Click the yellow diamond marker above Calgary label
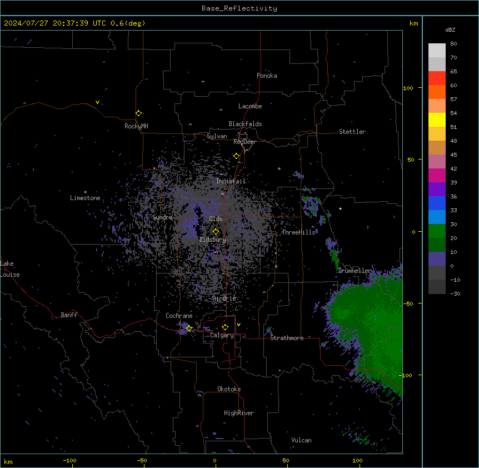 (x=225, y=327)
